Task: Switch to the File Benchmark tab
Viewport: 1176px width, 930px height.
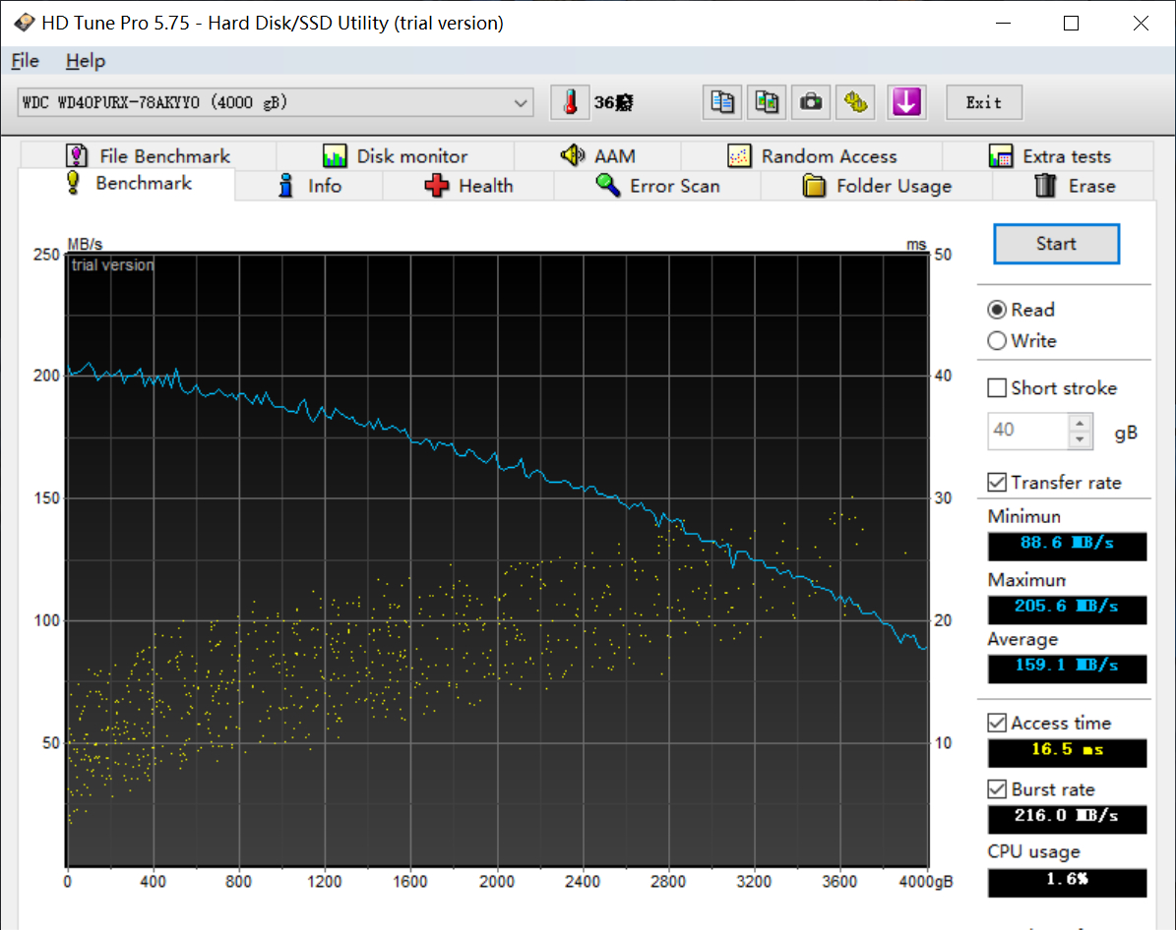Action: tap(149, 156)
